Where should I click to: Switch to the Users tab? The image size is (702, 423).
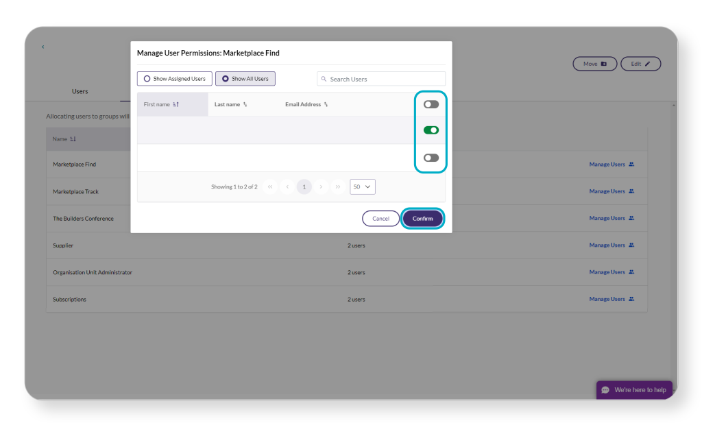[x=80, y=91]
